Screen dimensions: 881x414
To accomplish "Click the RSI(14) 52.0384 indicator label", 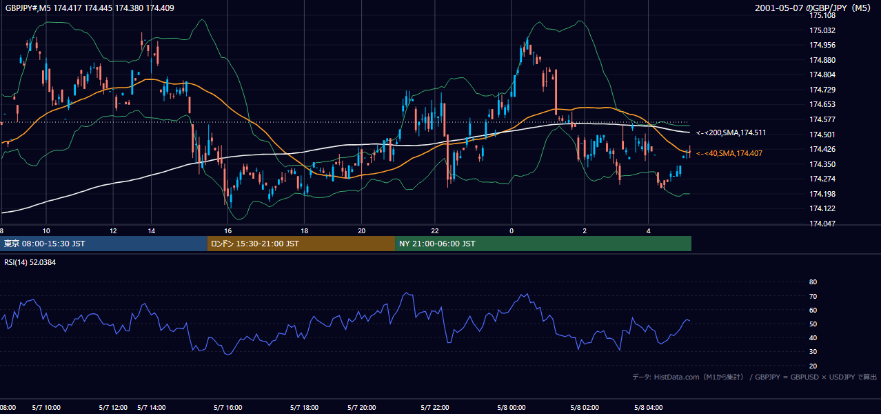I will (30, 262).
